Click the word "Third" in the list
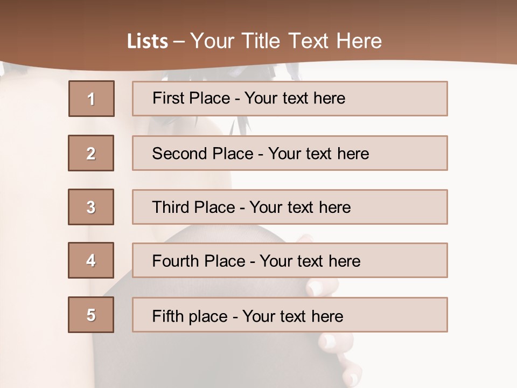517x388 pixels. (x=171, y=207)
